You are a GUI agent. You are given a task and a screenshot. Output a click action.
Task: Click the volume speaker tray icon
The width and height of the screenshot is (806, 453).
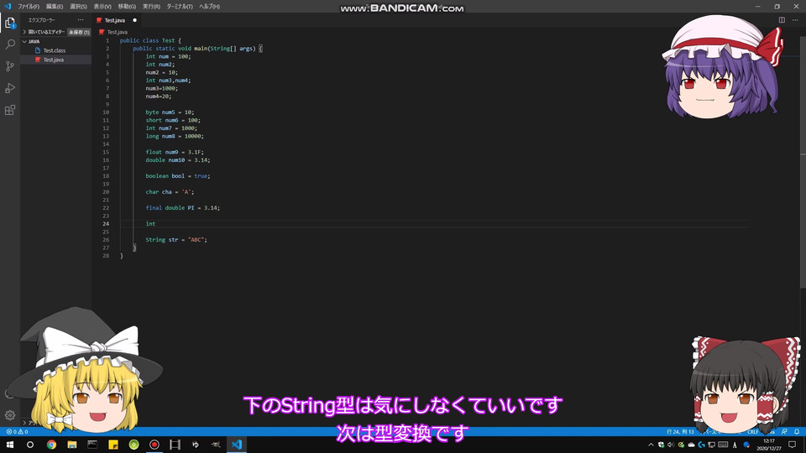[671, 445]
